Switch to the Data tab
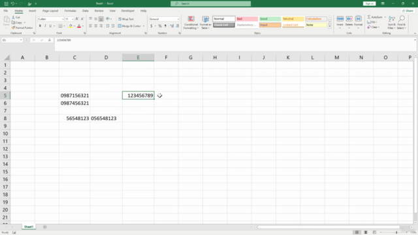Screen dimensions: 418x235 coord(86,10)
